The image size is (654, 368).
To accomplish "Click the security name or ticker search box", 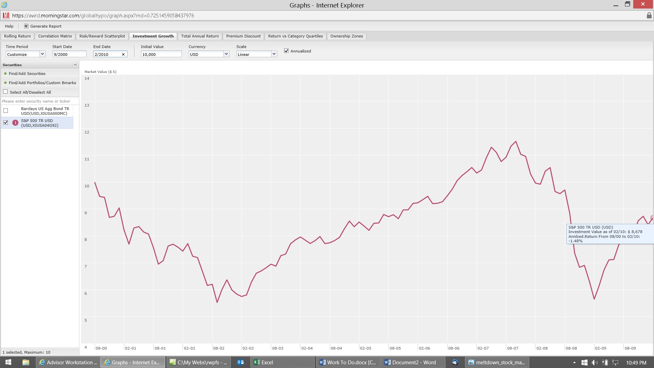I will (x=40, y=101).
